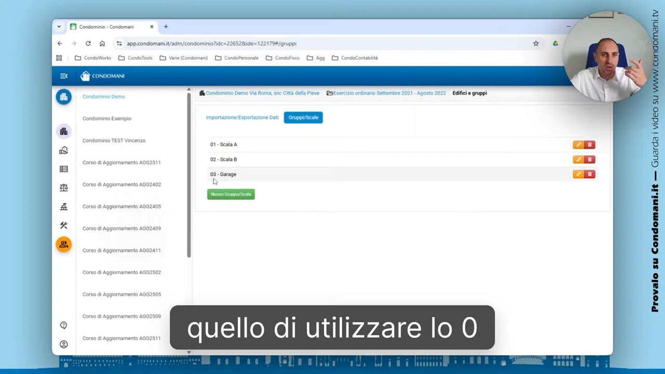665x374 pixels.
Task: Switch to "Importazione/Esportazione Dati" tab
Action: point(242,117)
